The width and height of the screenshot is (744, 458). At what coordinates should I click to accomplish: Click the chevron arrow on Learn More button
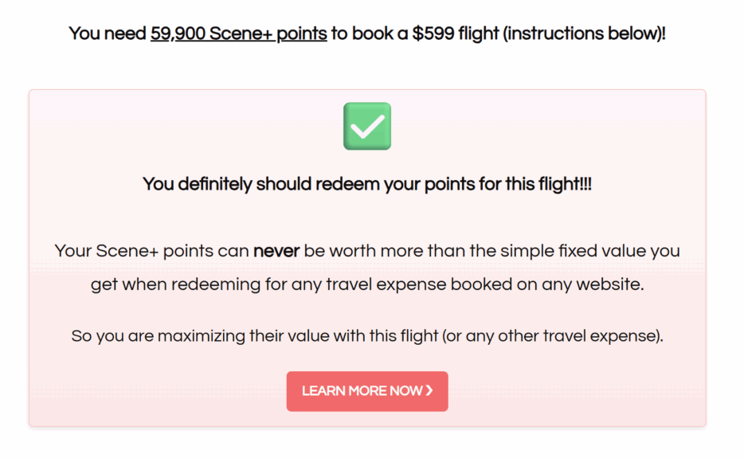[429, 390]
